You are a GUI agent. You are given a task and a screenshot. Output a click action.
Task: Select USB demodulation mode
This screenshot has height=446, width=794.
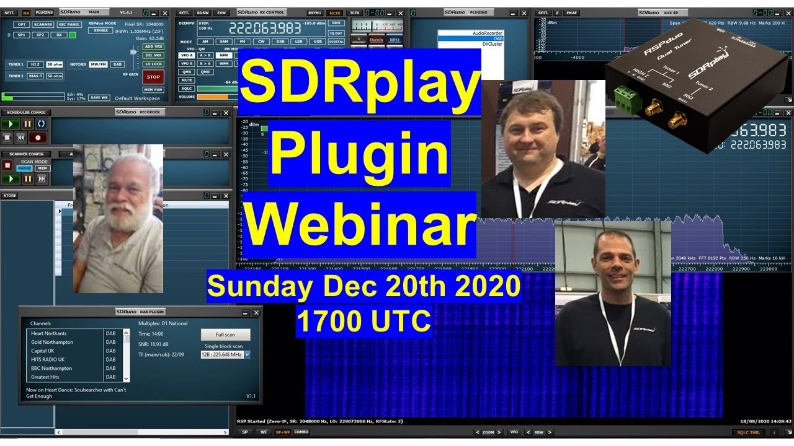318,42
